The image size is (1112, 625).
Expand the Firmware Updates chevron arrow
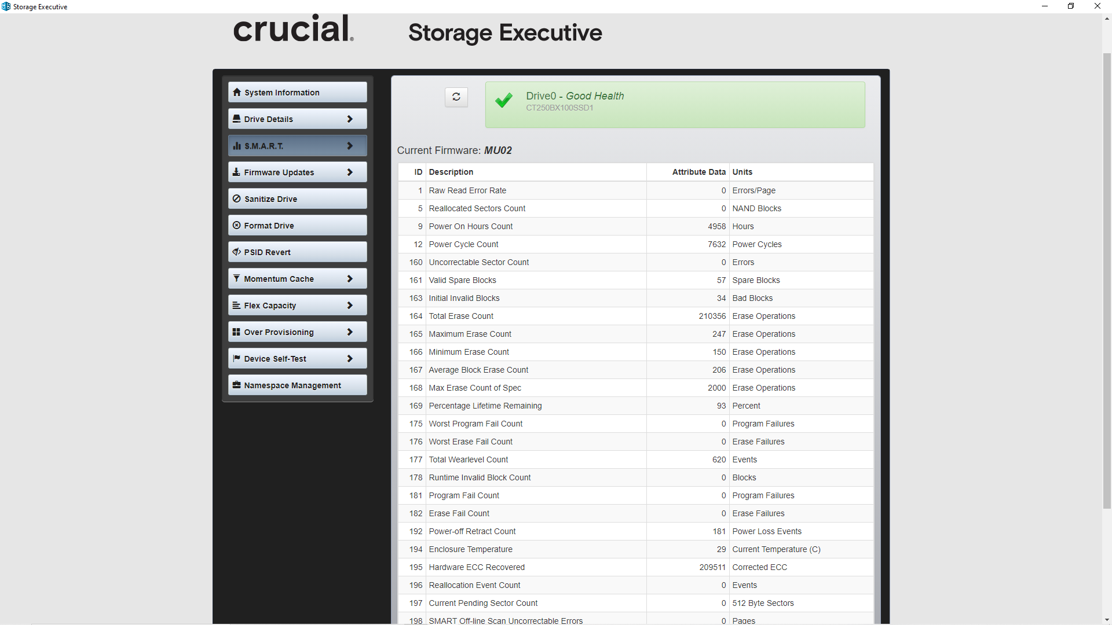click(349, 172)
